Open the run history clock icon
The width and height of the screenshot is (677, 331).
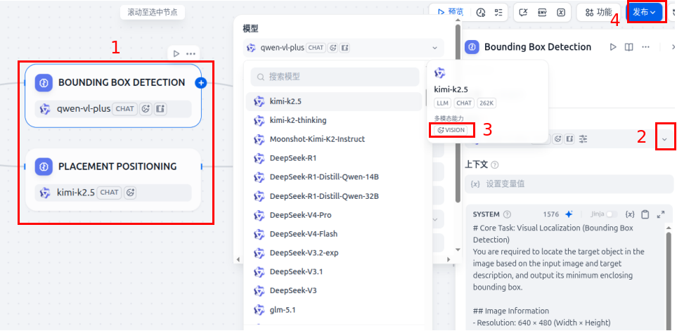[x=481, y=13]
